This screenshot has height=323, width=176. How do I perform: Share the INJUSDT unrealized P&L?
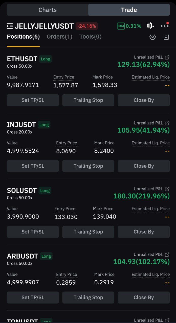(167, 123)
